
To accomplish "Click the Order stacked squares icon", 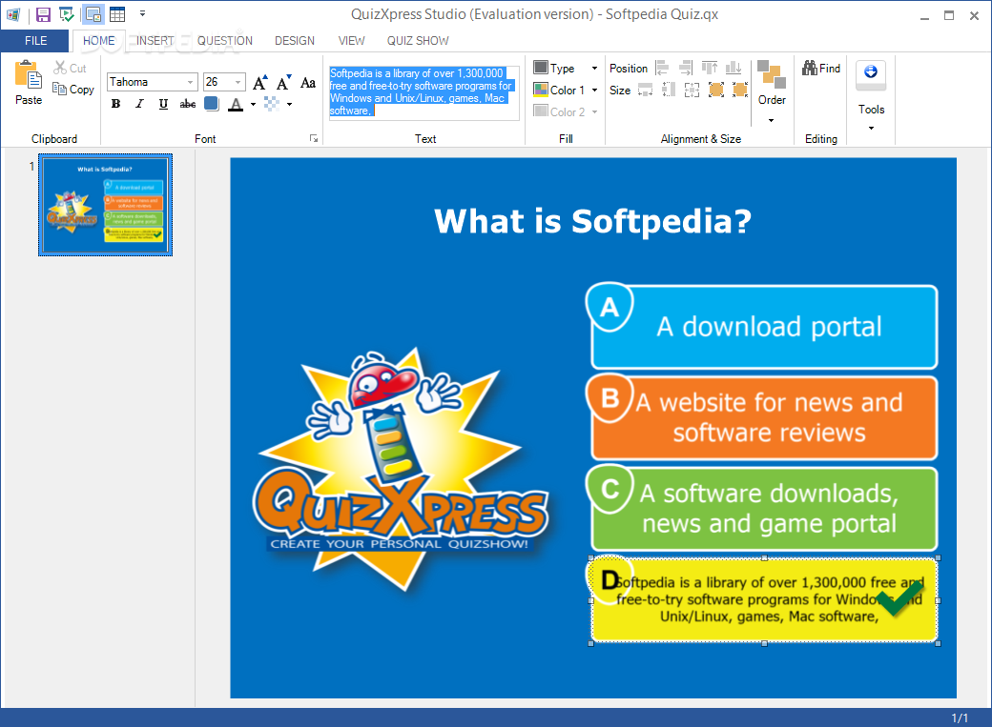I will 772,76.
